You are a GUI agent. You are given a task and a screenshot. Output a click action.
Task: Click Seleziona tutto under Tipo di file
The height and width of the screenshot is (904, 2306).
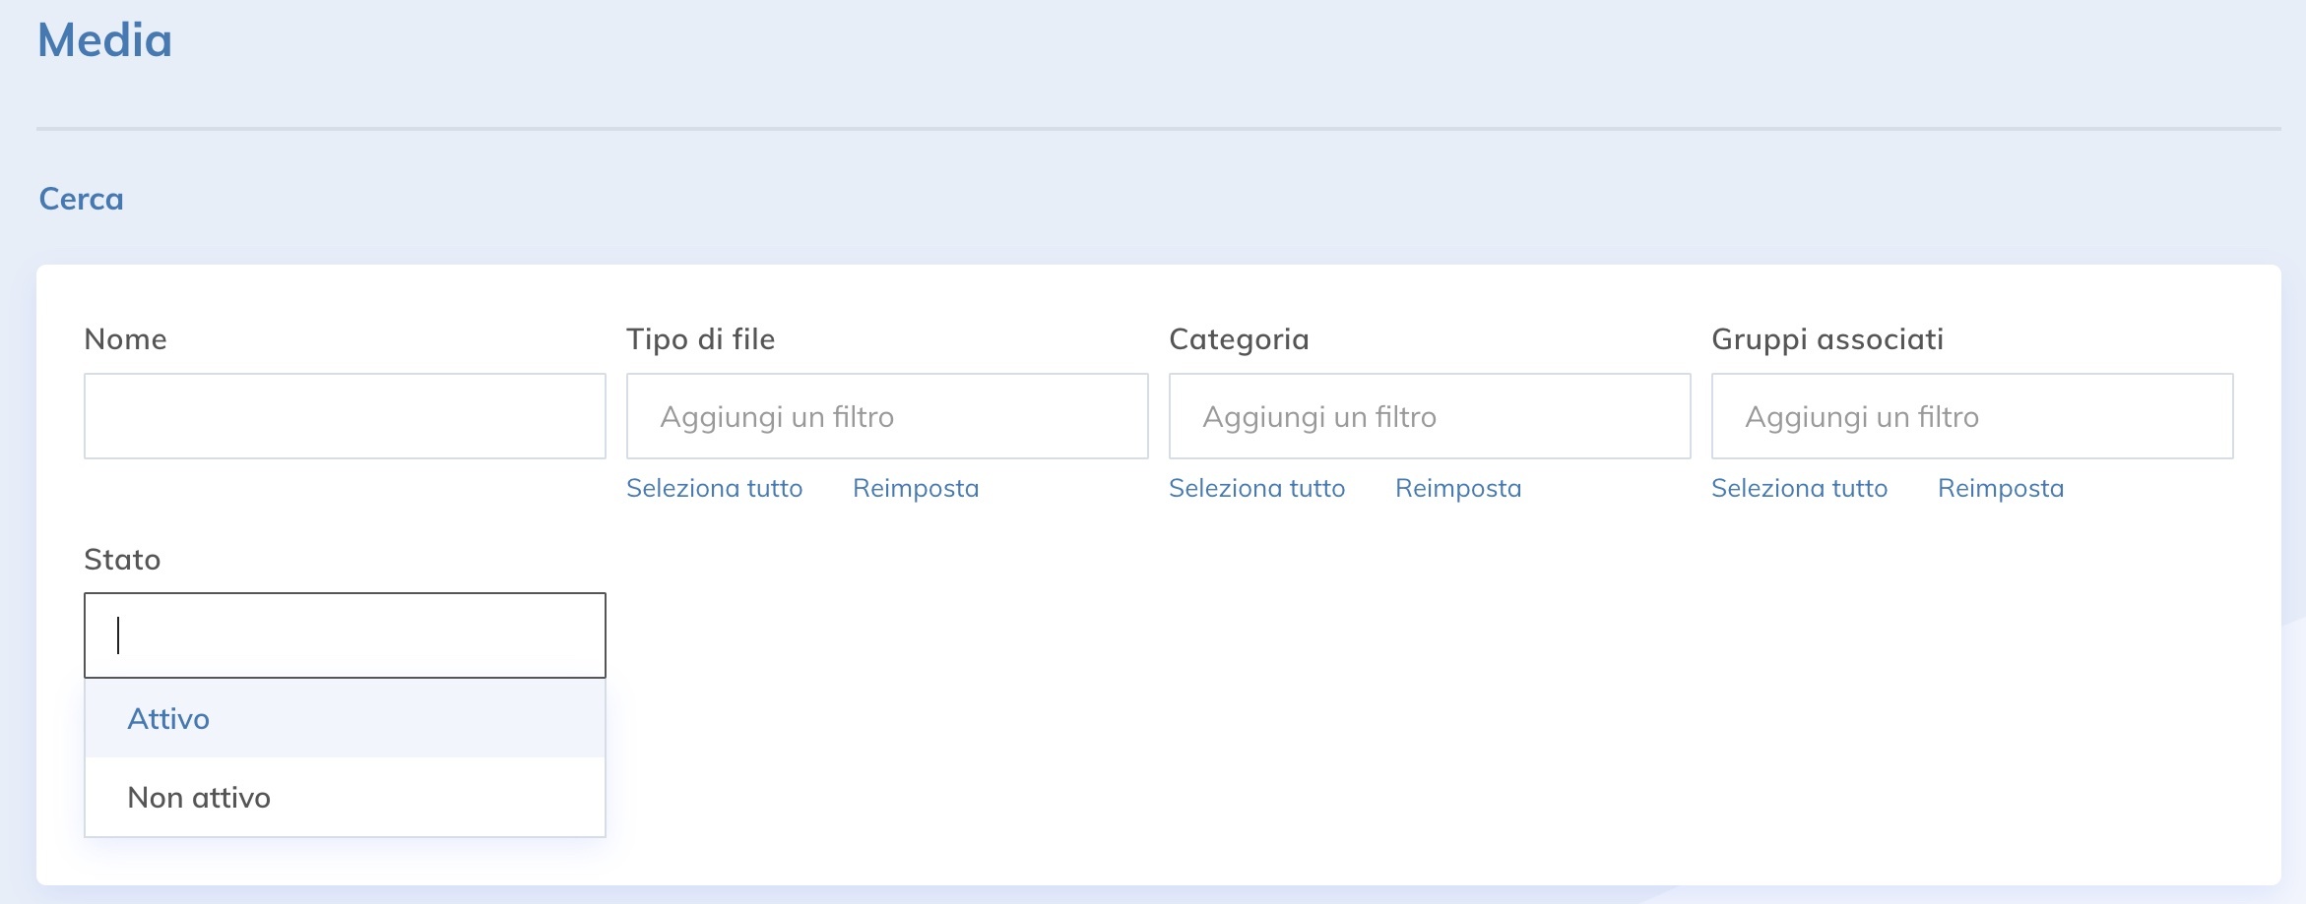point(714,488)
